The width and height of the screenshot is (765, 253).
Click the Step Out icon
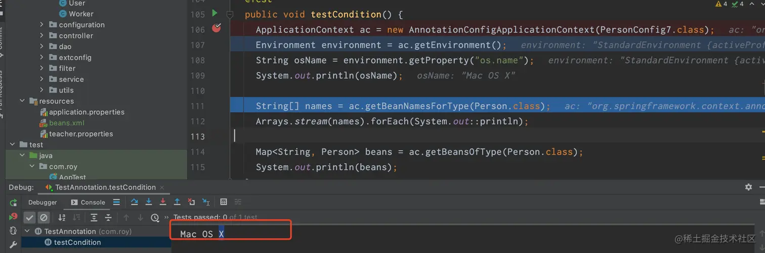pyautogui.click(x=177, y=202)
